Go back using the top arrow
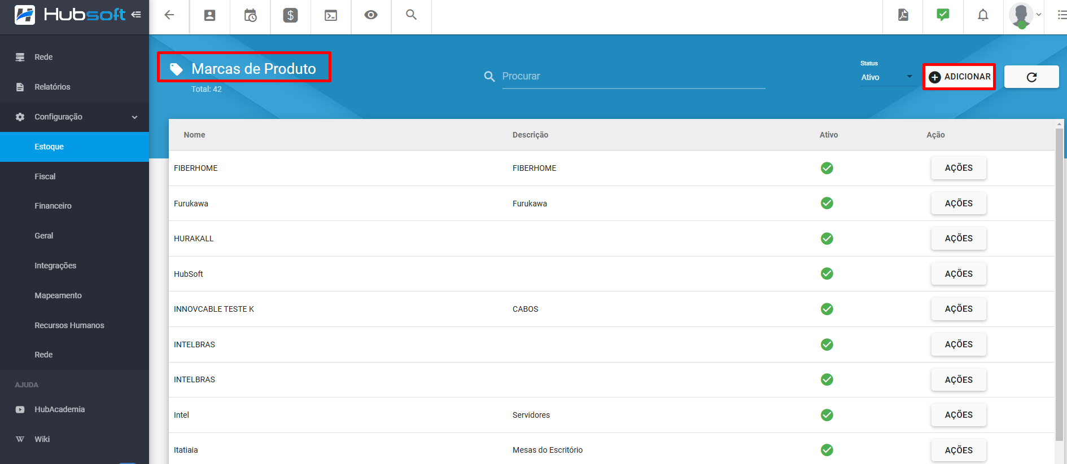The width and height of the screenshot is (1067, 464). 169,15
